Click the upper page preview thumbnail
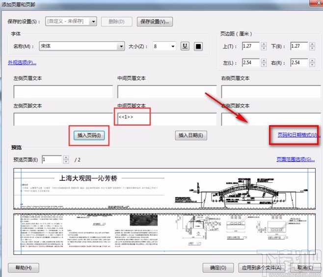This screenshot has height=277, width=323. click(164, 189)
